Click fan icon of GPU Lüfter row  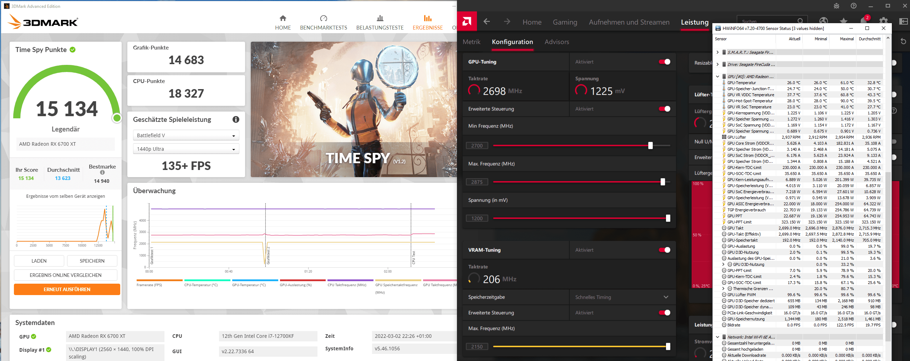tap(724, 137)
